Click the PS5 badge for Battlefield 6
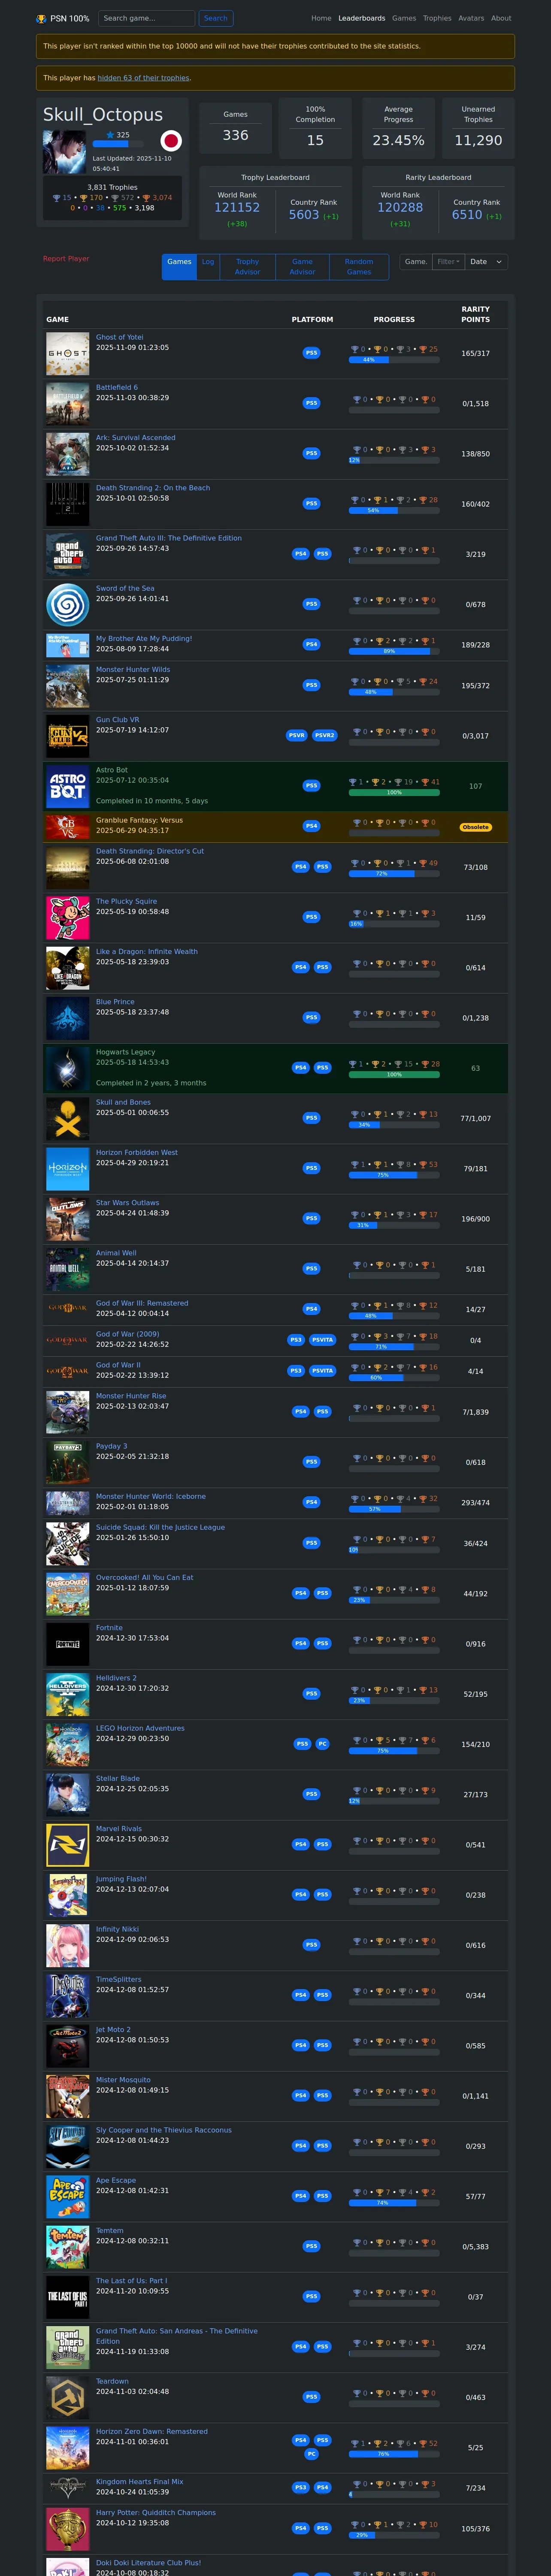This screenshot has width=551, height=2576. click(x=311, y=403)
